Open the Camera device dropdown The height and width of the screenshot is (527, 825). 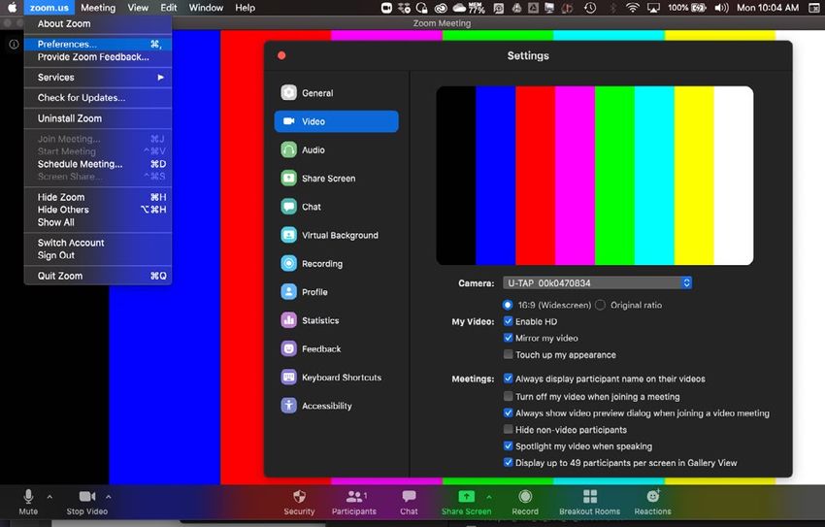[x=597, y=283]
